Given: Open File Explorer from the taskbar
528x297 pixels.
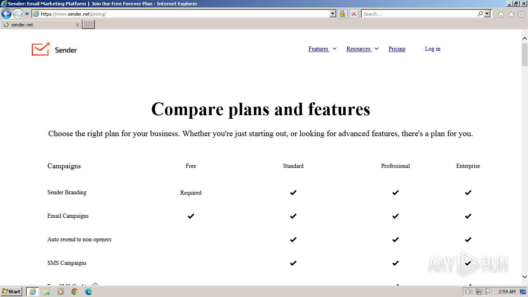Looking at the screenshot, I should click(47, 292).
